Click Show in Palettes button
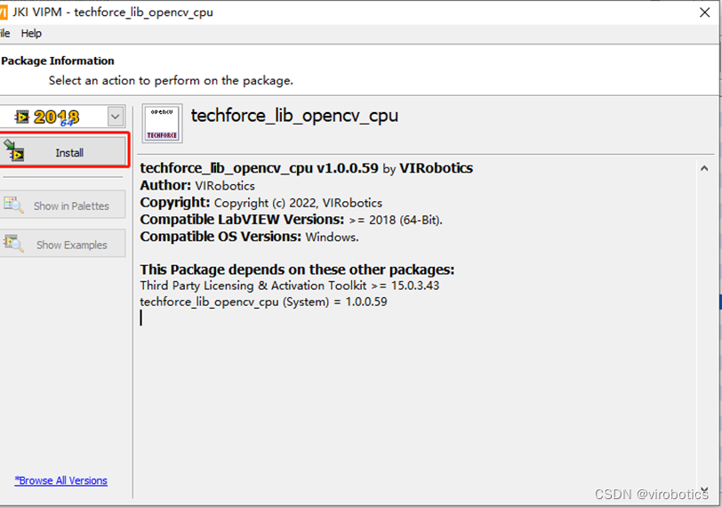722x508 pixels. tap(62, 206)
